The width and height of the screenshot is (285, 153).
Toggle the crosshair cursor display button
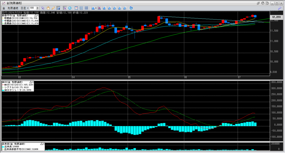click(x=65, y=8)
